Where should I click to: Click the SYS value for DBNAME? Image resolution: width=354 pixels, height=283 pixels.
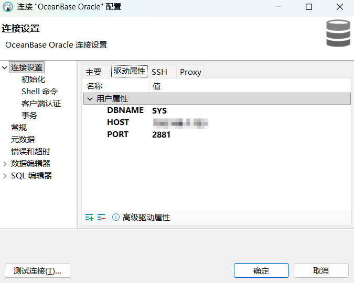point(159,110)
